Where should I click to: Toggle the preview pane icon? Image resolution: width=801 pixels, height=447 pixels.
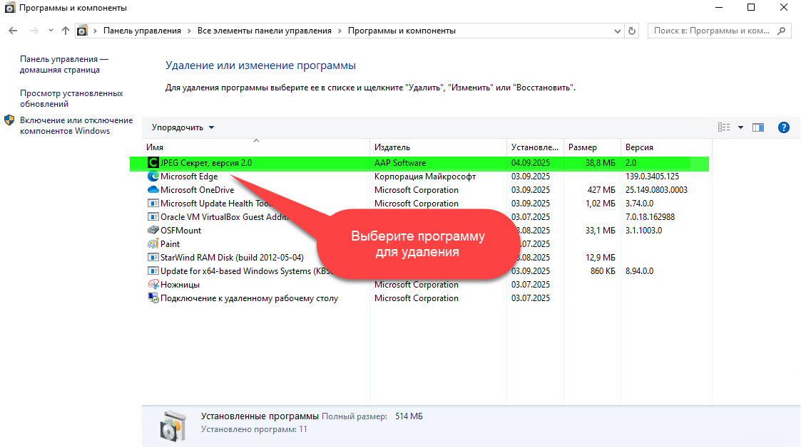(x=758, y=127)
